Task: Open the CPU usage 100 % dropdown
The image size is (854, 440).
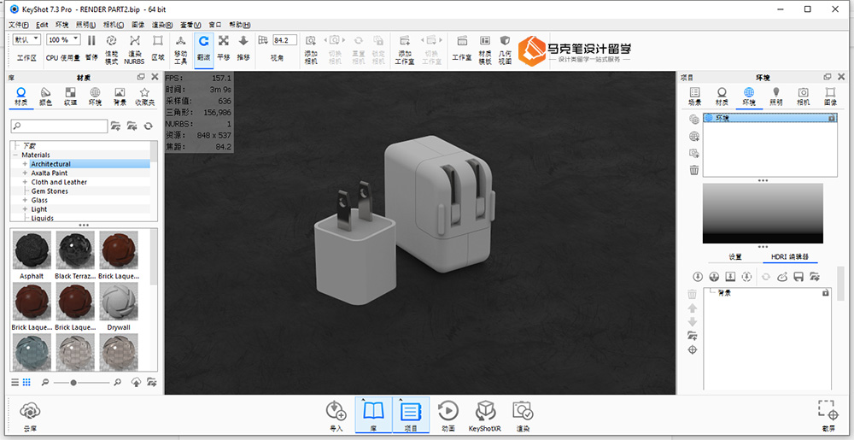Action: pyautogui.click(x=63, y=40)
